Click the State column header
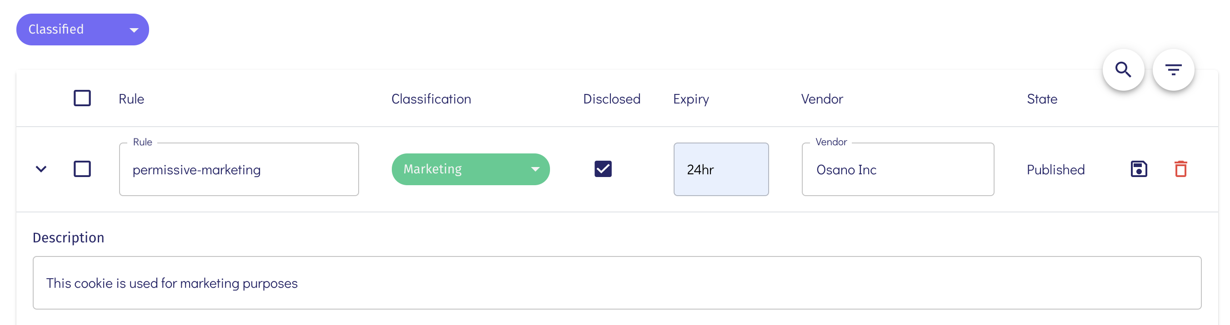The height and width of the screenshot is (325, 1230). click(x=1041, y=99)
